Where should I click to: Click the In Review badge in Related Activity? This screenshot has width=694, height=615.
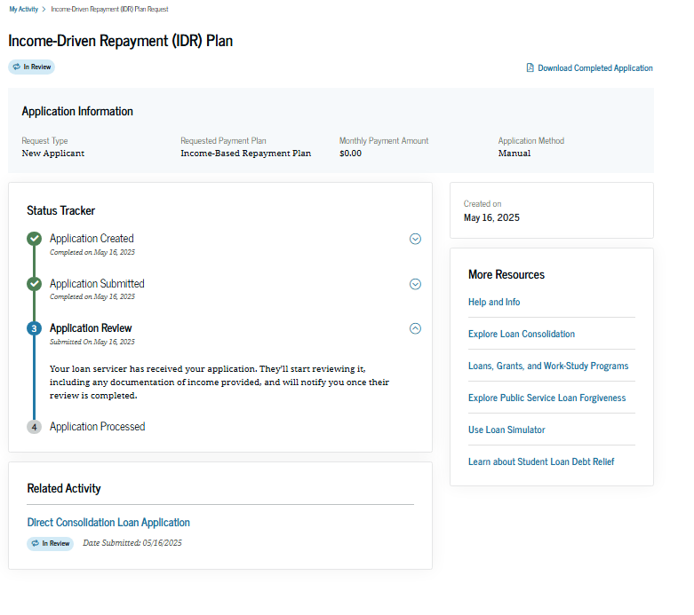(51, 543)
